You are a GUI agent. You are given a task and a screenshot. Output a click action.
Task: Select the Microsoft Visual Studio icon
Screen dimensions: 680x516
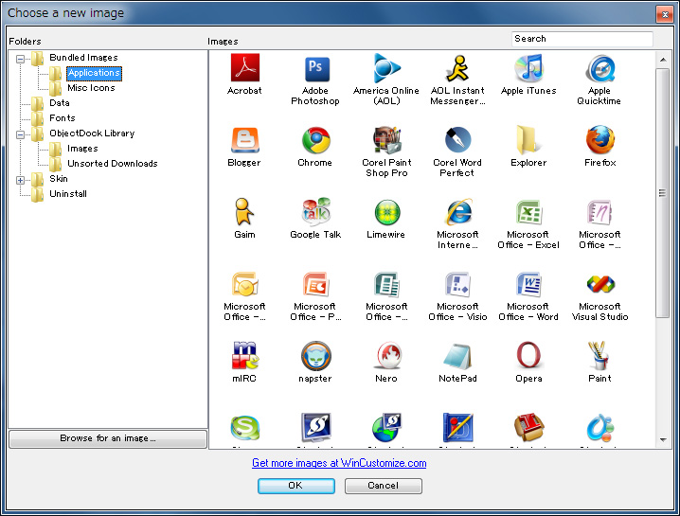click(x=600, y=284)
